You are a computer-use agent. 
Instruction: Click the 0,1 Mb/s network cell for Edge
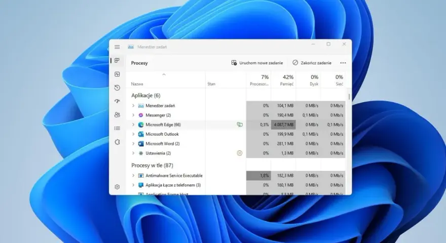tap(333, 125)
